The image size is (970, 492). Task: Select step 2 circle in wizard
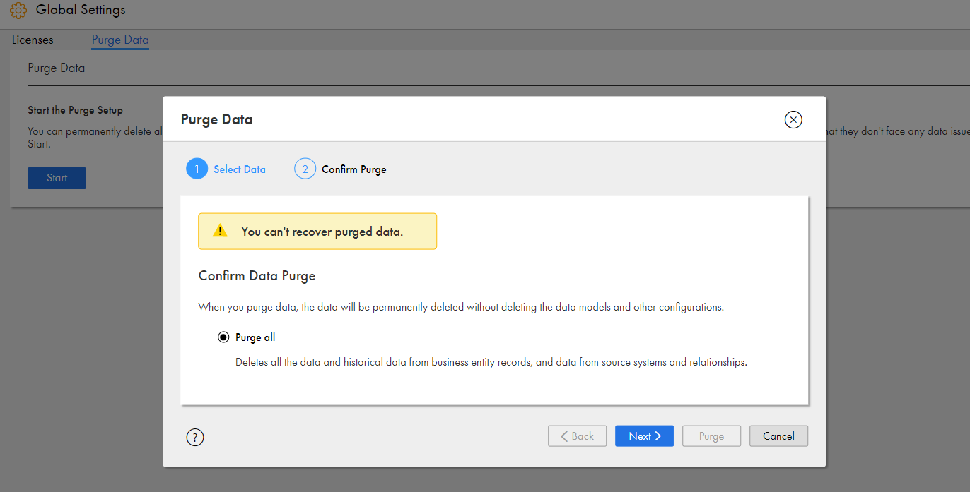pyautogui.click(x=305, y=169)
